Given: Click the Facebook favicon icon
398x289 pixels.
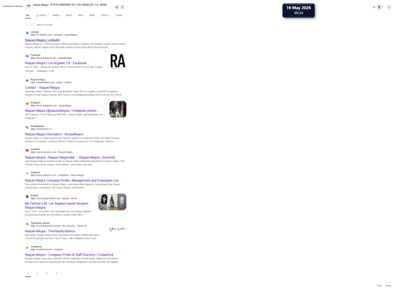Looking at the screenshot, I should [x=27, y=56].
